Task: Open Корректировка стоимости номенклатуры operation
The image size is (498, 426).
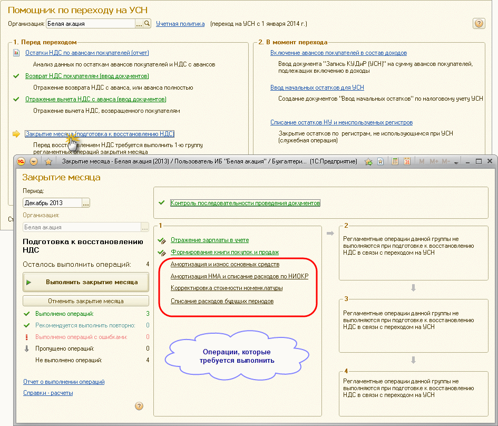Action: coord(227,288)
